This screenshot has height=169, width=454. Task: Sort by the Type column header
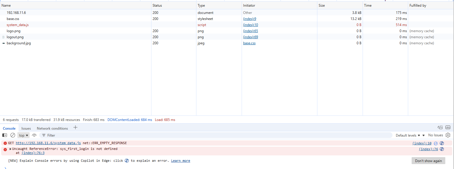click(x=219, y=5)
